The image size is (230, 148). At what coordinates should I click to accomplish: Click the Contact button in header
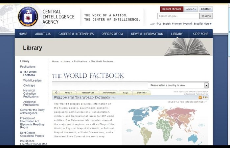click(x=206, y=9)
